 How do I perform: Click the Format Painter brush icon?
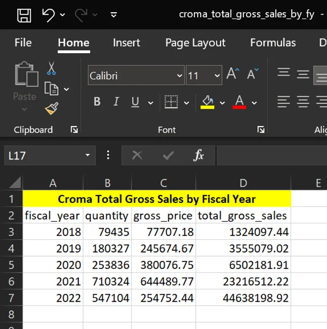[x=51, y=108]
